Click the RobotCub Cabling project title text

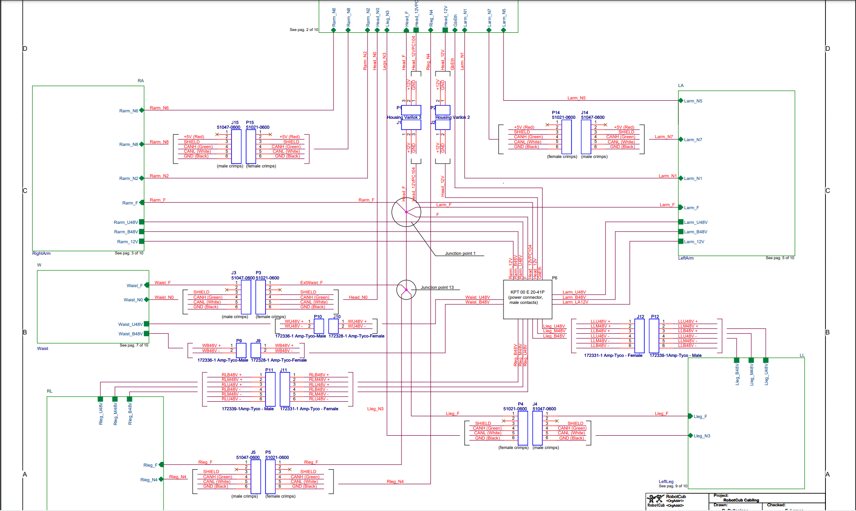click(741, 500)
